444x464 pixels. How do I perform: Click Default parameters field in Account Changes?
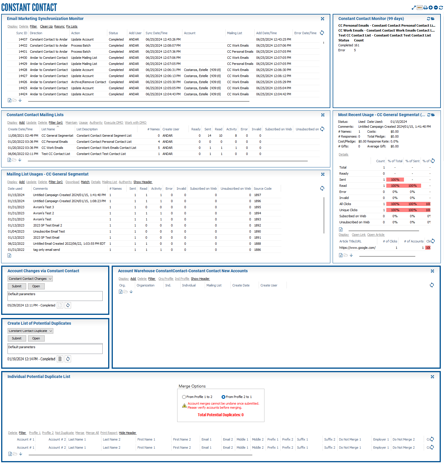pyautogui.click(x=55, y=296)
